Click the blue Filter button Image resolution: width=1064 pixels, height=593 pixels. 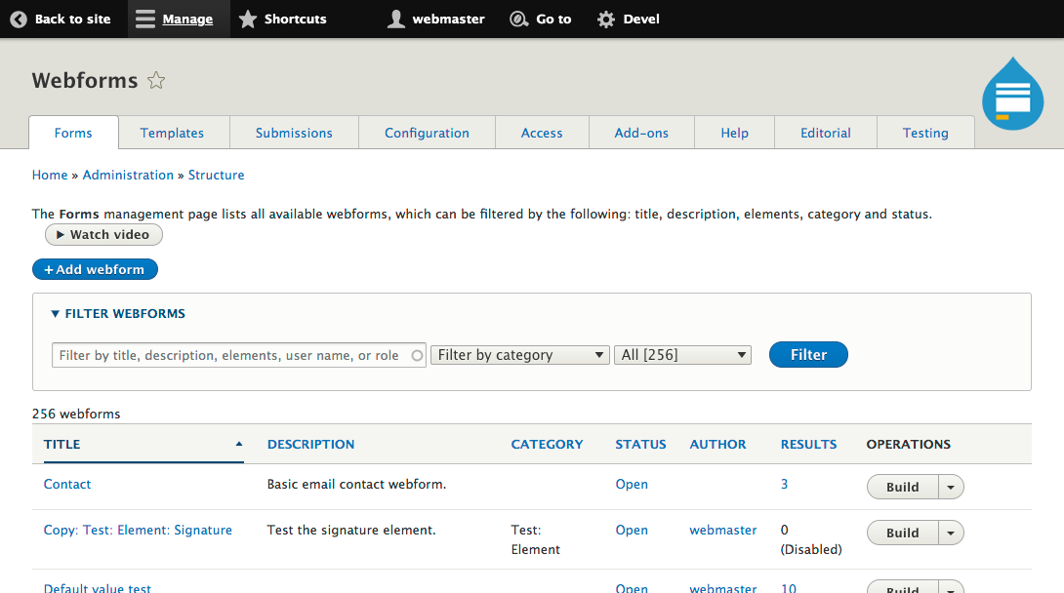pos(808,354)
